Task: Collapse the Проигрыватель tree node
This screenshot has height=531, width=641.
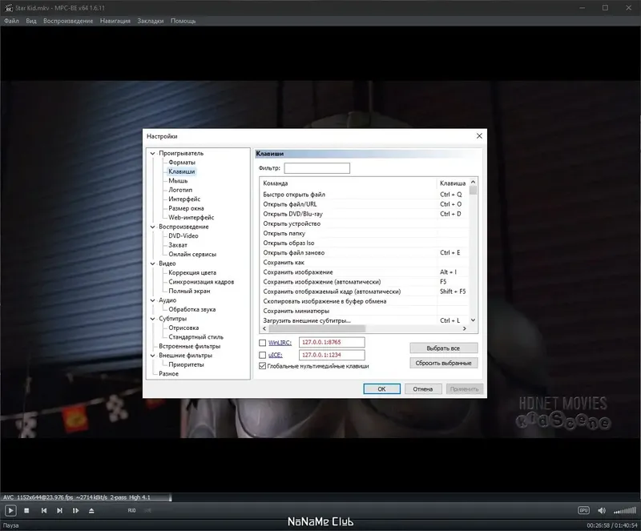Action: coord(152,153)
